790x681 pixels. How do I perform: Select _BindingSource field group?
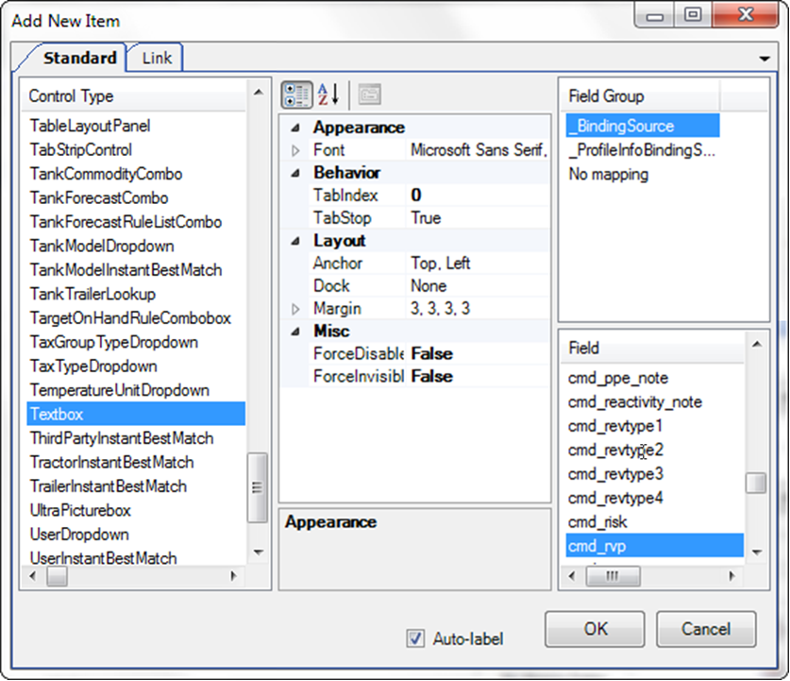pyautogui.click(x=643, y=126)
